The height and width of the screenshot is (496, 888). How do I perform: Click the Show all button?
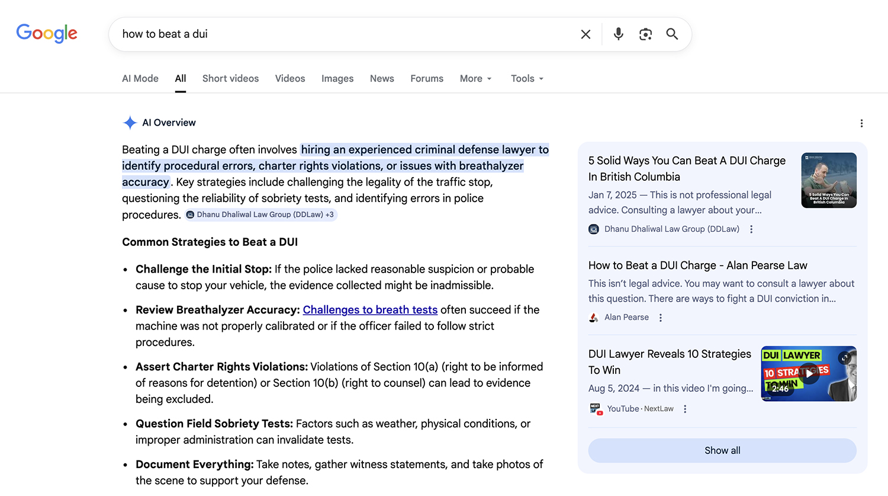pos(722,450)
